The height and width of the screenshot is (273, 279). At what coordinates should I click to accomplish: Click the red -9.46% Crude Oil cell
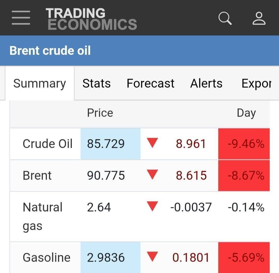[246, 144]
